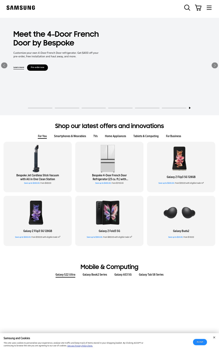Viewport: 219px width, 351px height.
Task: Switch to the TVs tab
Action: pos(96,136)
